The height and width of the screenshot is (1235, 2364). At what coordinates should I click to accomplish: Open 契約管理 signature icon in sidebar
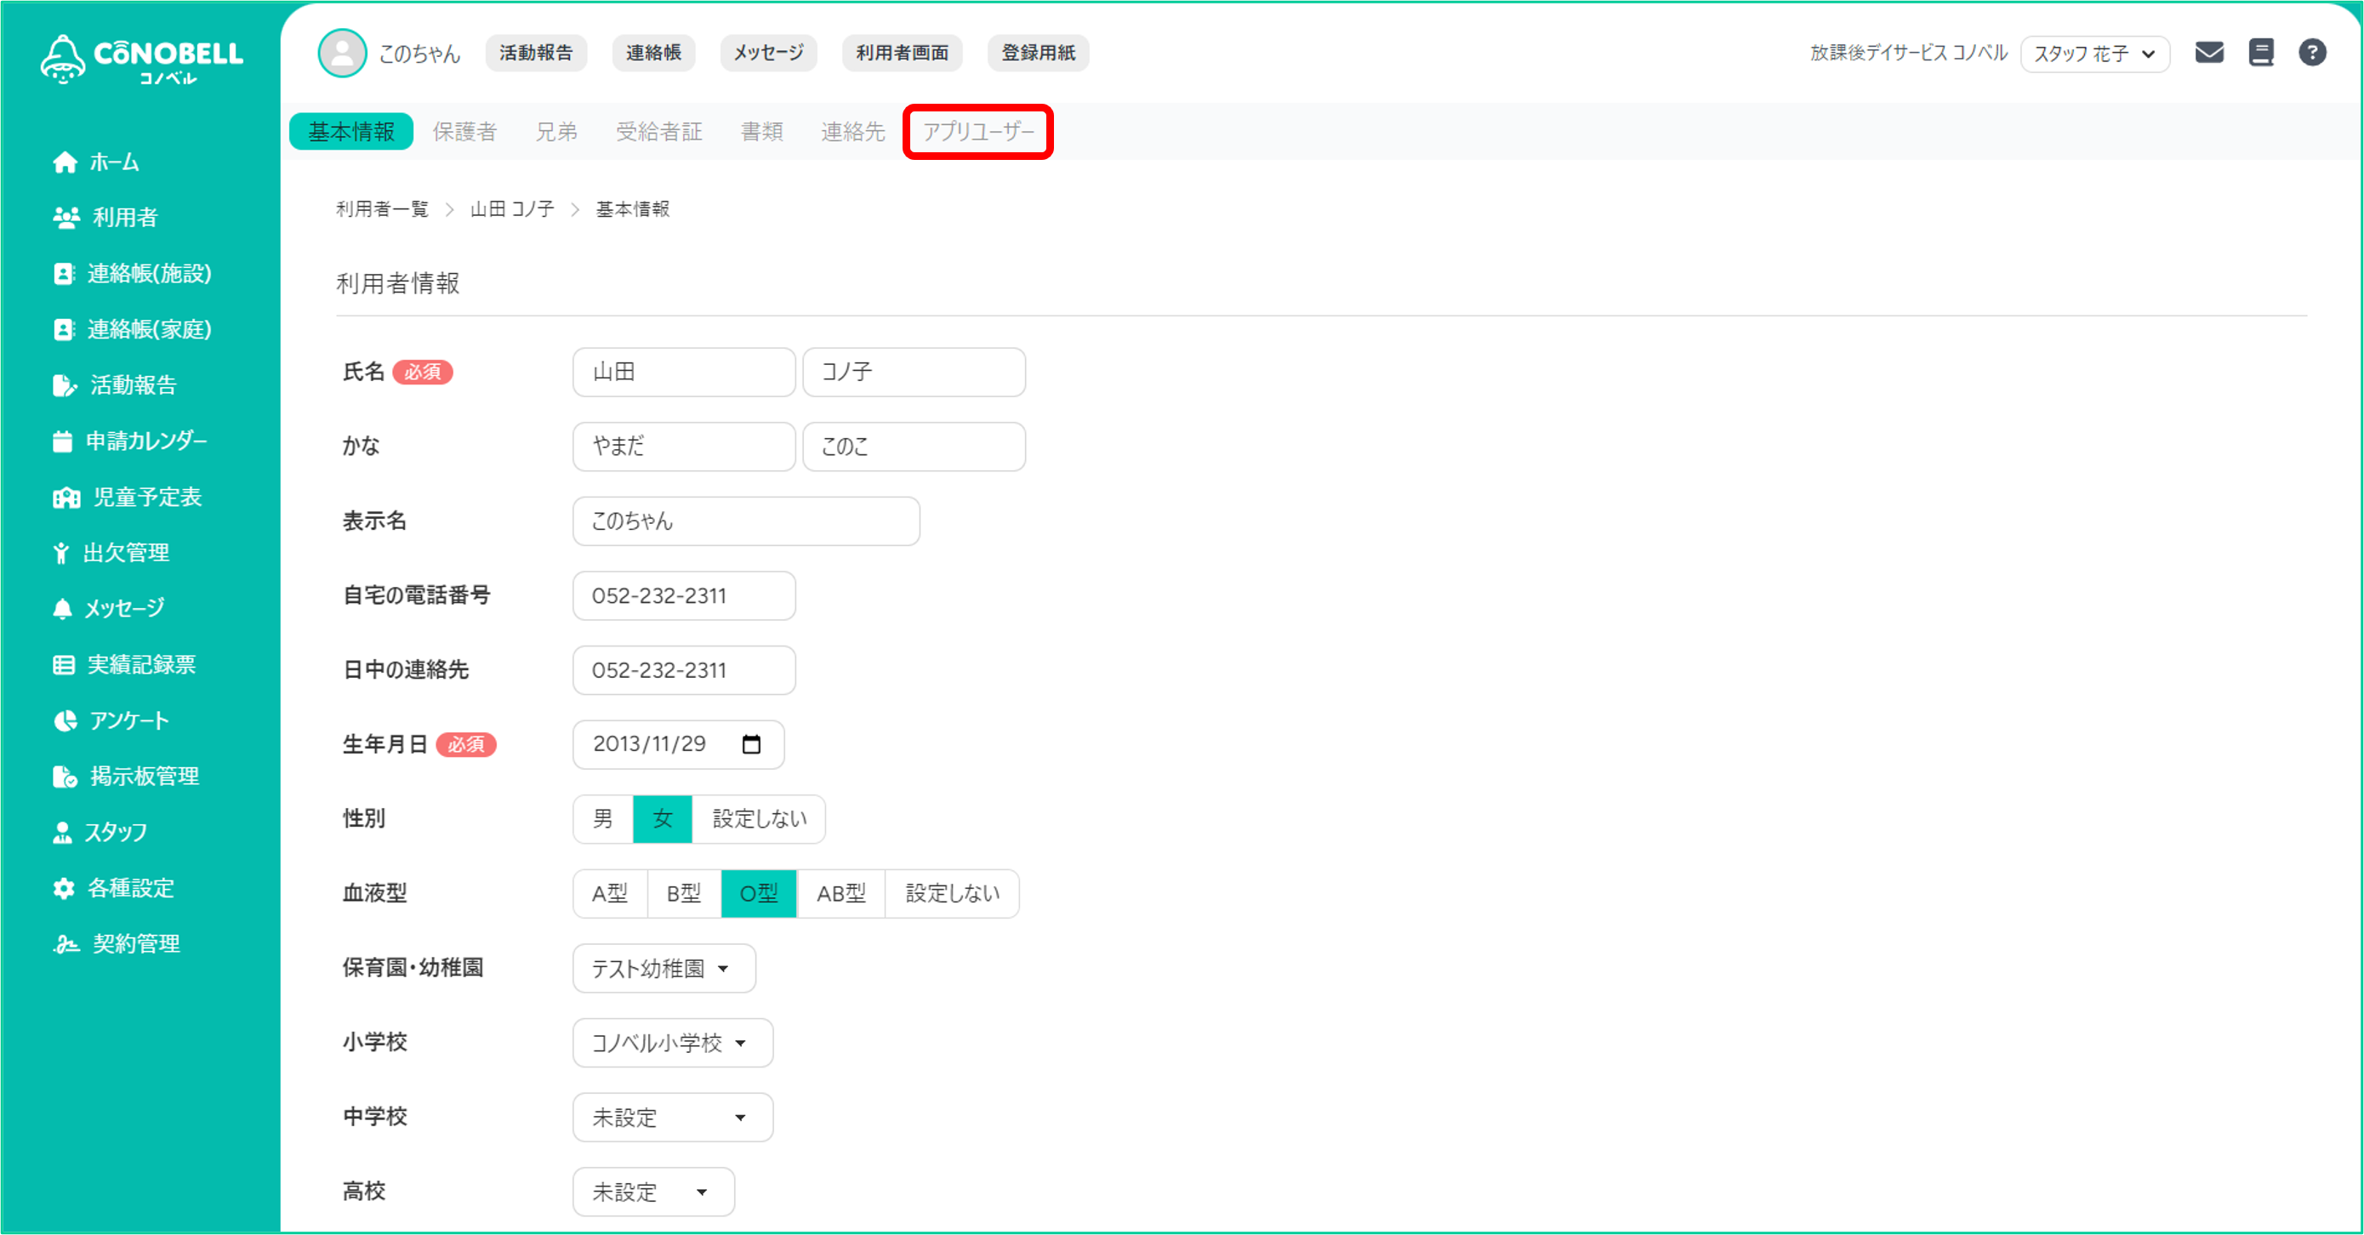(x=66, y=943)
